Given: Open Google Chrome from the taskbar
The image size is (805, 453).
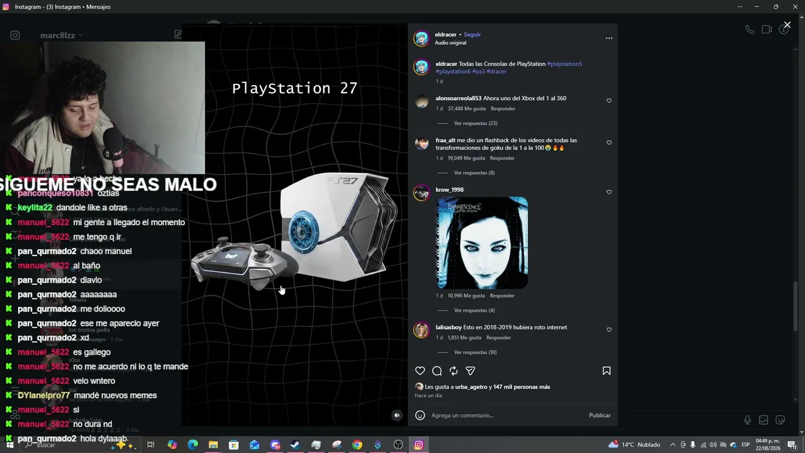Looking at the screenshot, I should coord(357,445).
